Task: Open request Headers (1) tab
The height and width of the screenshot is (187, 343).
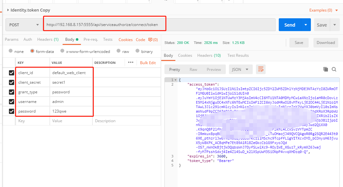Action: click(x=48, y=39)
